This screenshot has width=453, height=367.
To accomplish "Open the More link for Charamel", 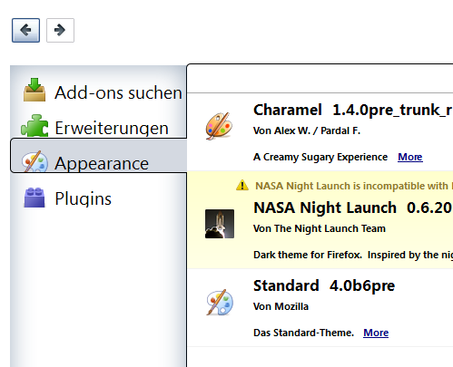I will (x=410, y=157).
